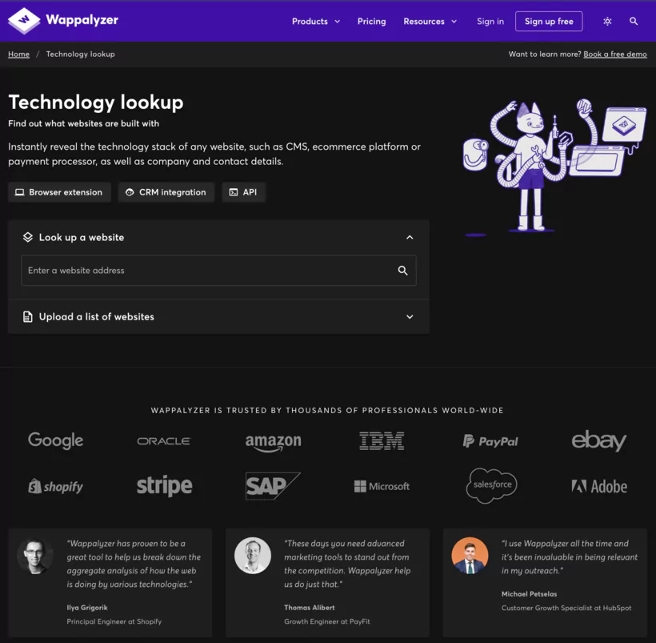Image resolution: width=656 pixels, height=643 pixels.
Task: Click the upload icon beside Upload a list of websites
Action: point(27,316)
